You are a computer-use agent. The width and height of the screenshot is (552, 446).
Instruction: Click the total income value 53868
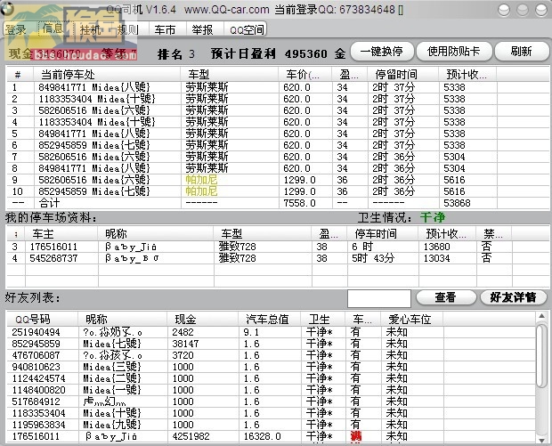457,203
